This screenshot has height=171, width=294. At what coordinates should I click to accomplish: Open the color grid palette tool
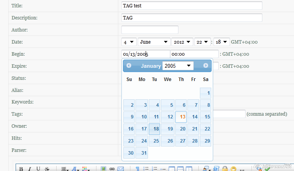coord(86,169)
